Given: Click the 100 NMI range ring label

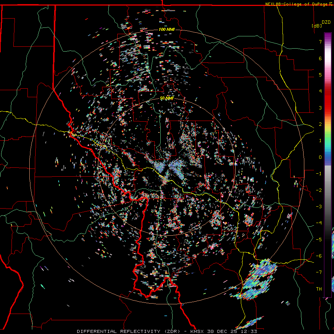Looking at the screenshot, I should pos(167,29).
